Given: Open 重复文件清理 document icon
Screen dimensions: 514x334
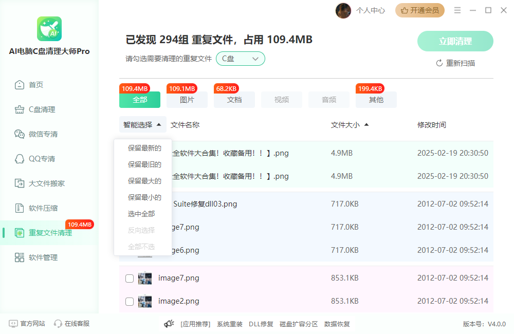Looking at the screenshot, I should [20, 233].
